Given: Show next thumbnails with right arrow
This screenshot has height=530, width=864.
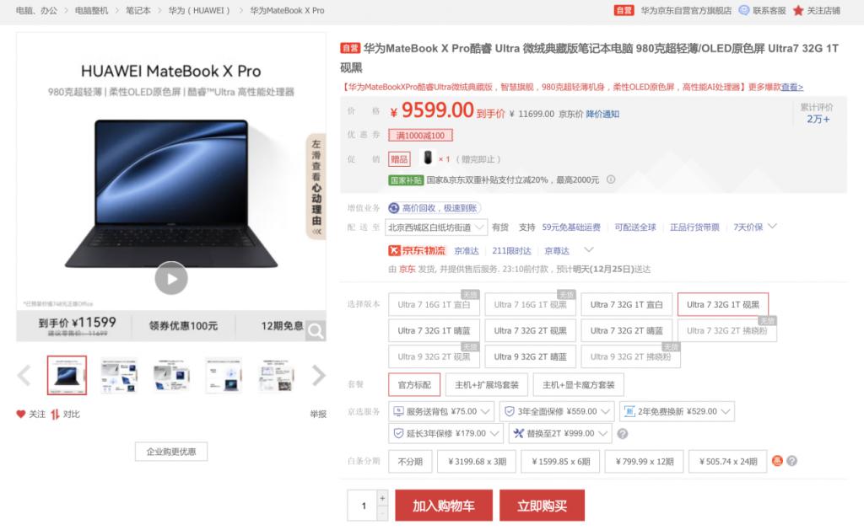Looking at the screenshot, I should click(x=318, y=375).
